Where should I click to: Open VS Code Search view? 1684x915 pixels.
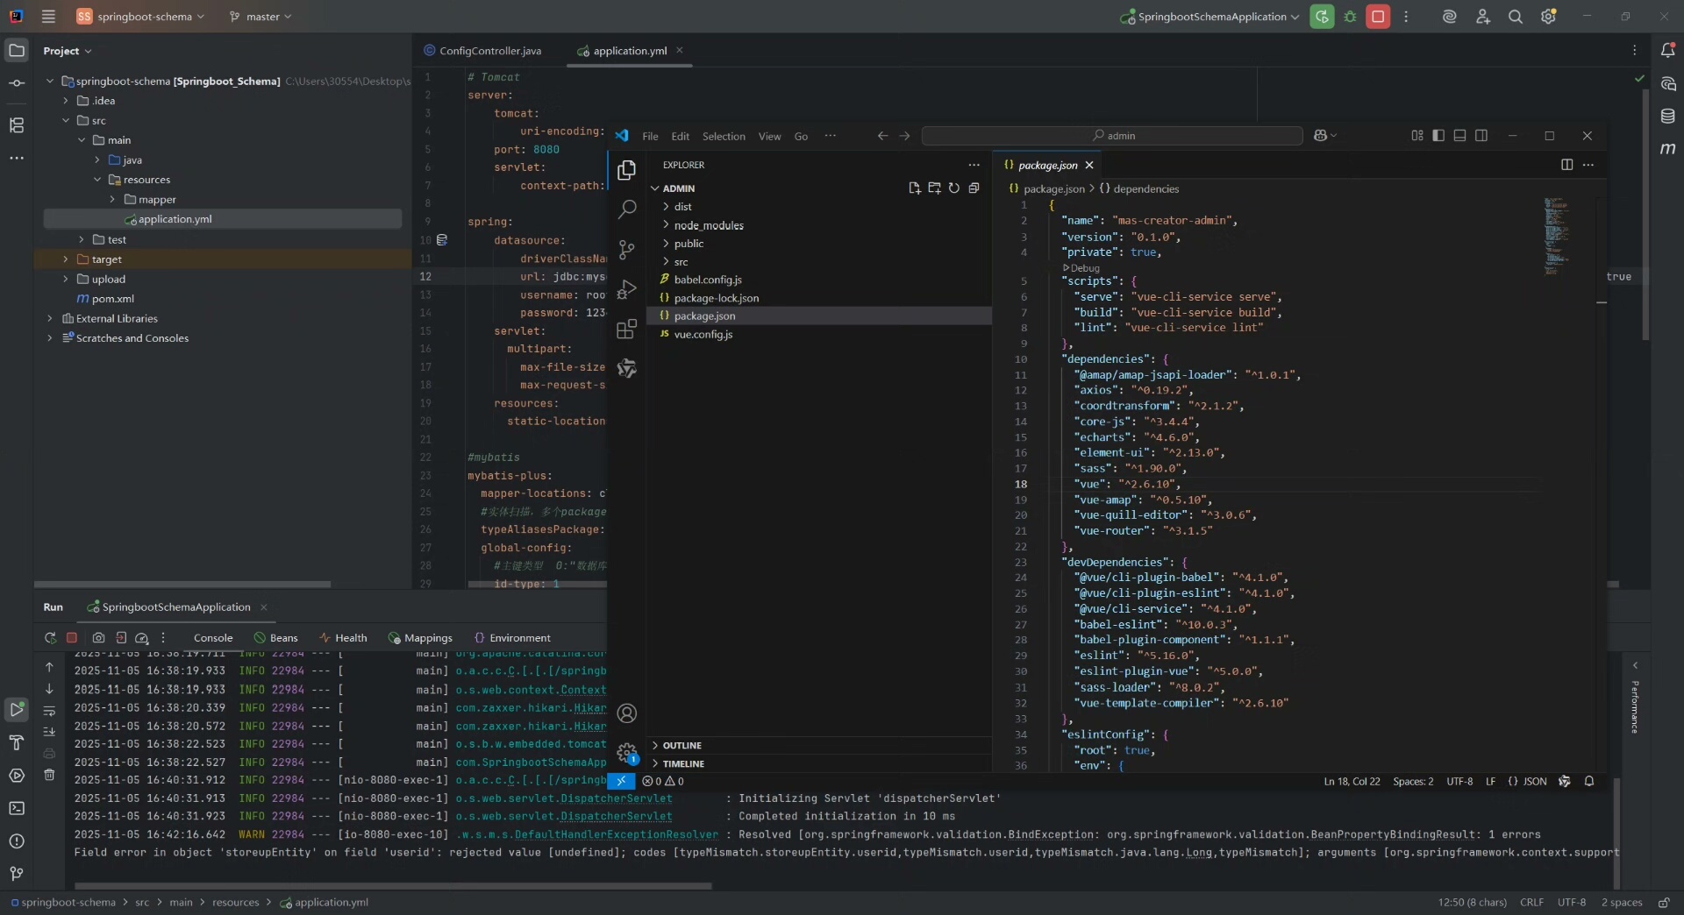(626, 209)
